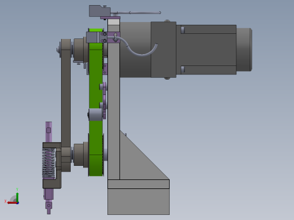Select the purple shaft above the spring
The image size is (294, 220).
click(x=49, y=132)
